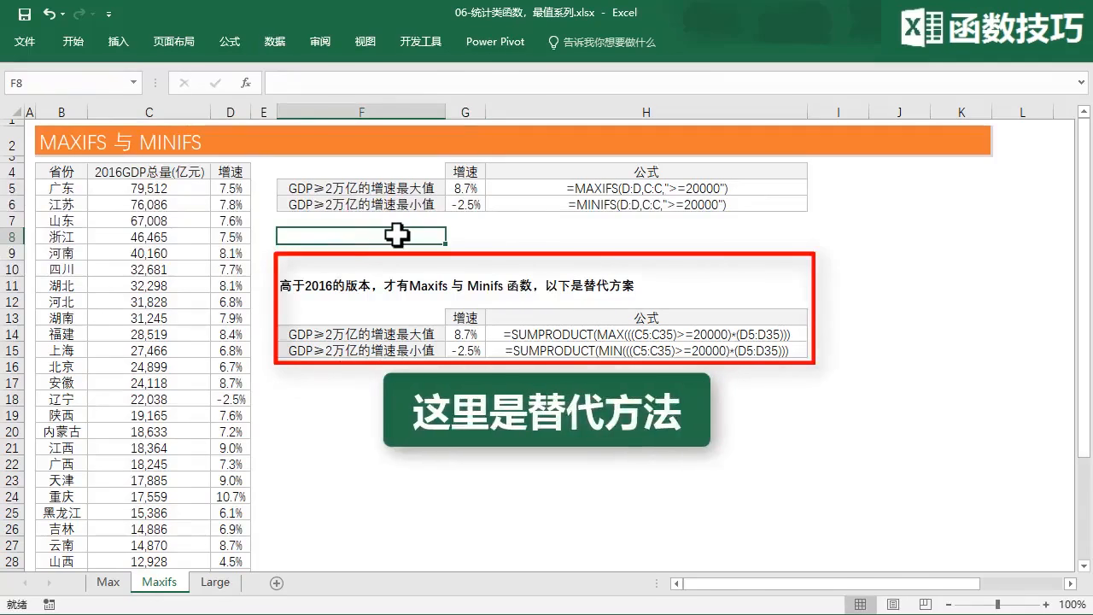Viewport: 1093px width, 615px height.
Task: Switch to the Large sheet tab
Action: coord(214,583)
